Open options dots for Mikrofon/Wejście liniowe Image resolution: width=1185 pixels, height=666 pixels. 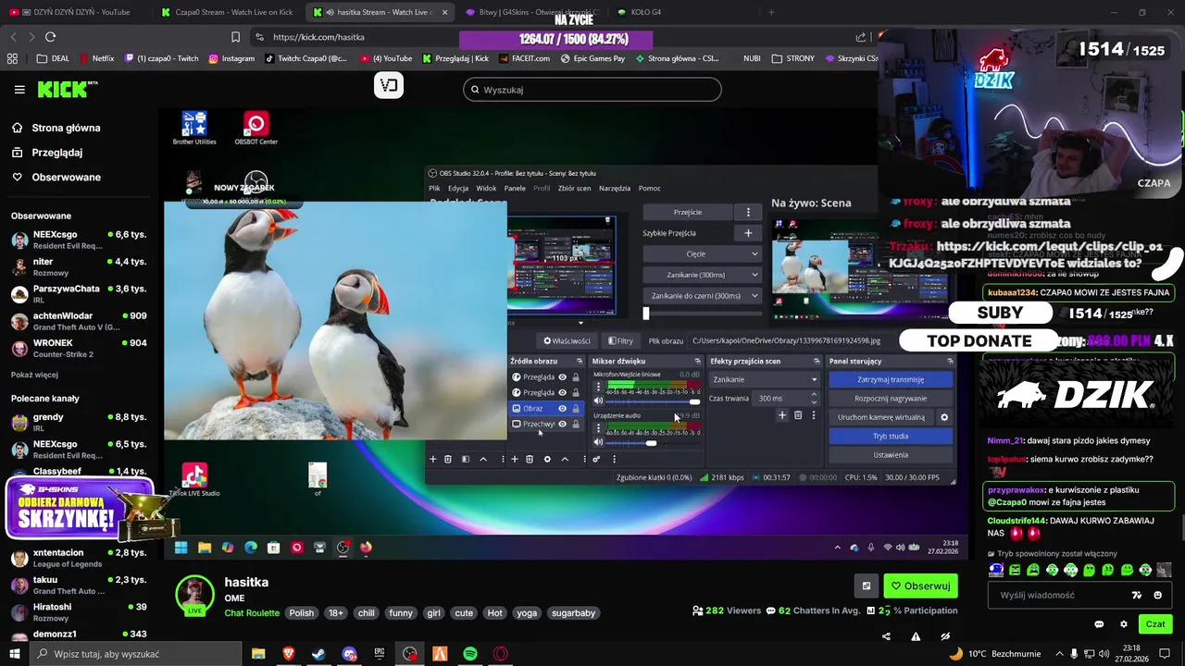click(x=598, y=387)
